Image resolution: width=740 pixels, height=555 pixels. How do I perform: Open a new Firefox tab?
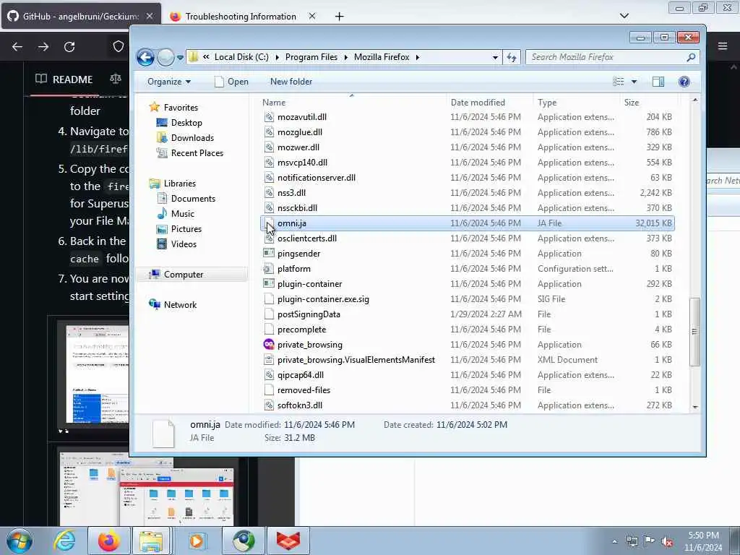(340, 17)
